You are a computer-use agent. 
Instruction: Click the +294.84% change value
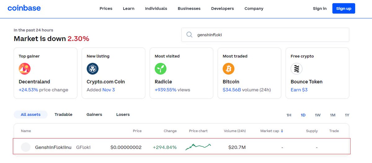click(165, 147)
